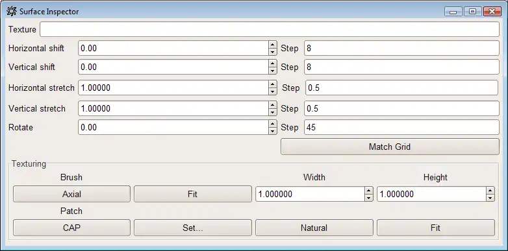The height and width of the screenshot is (251, 508).
Task: Select the Horizontal shift Step field
Action: click(401, 48)
